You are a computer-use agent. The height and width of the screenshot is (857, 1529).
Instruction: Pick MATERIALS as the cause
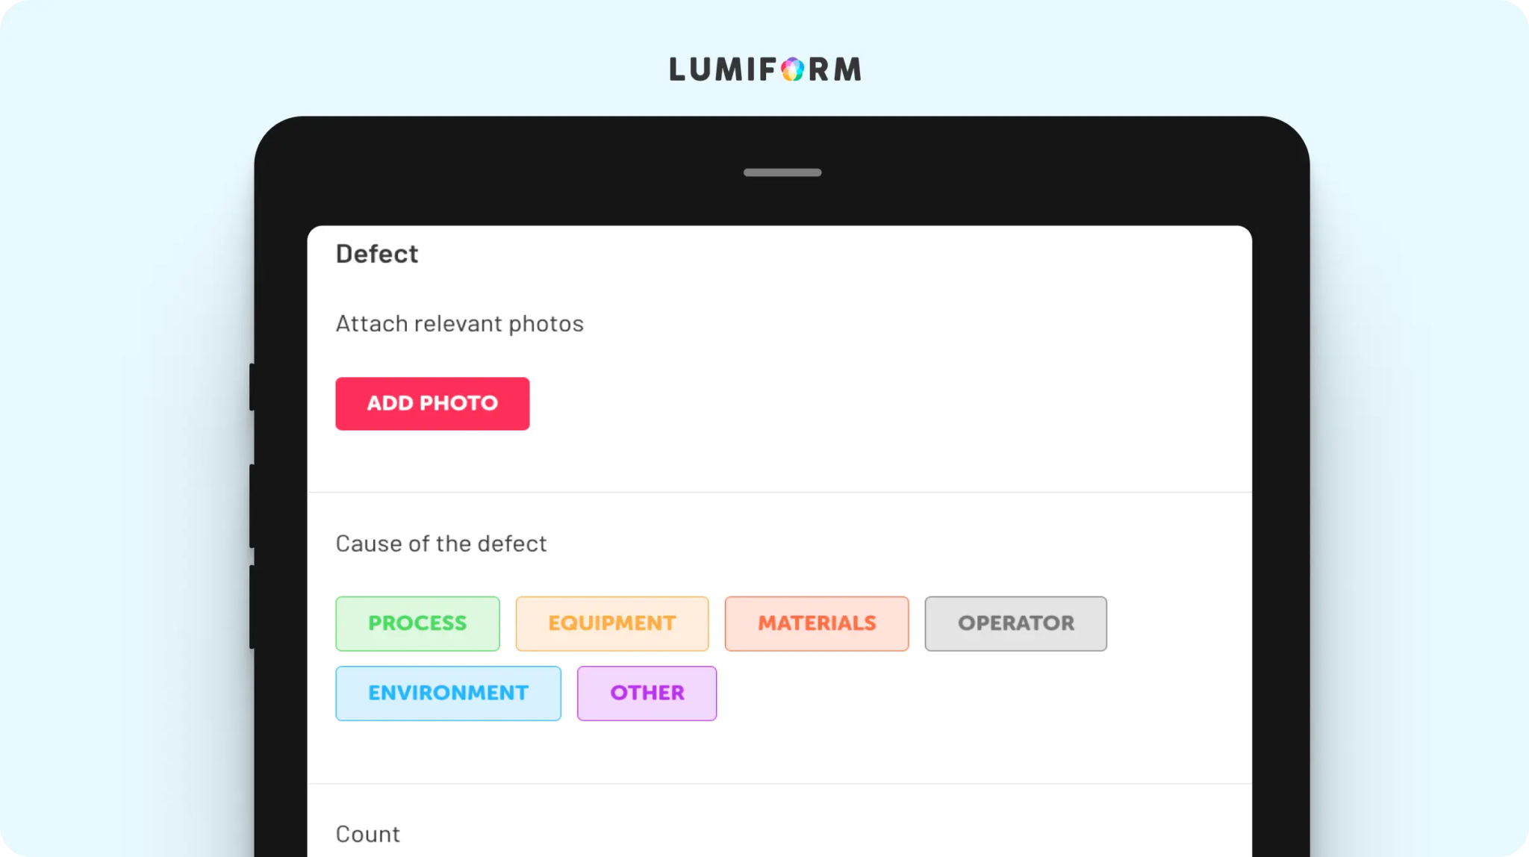point(817,623)
